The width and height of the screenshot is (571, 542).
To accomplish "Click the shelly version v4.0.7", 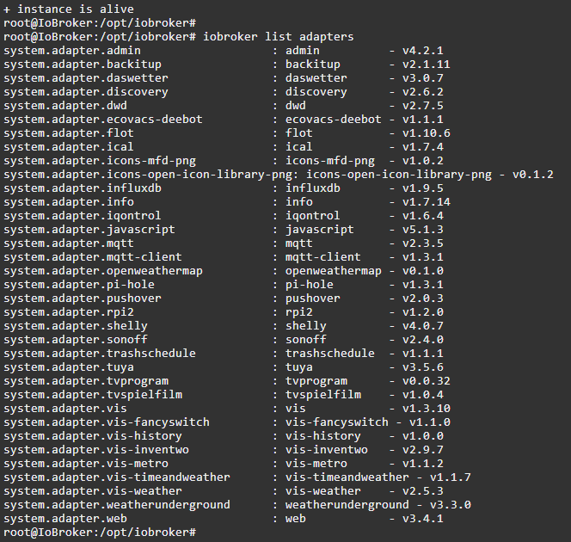I will tap(422, 326).
